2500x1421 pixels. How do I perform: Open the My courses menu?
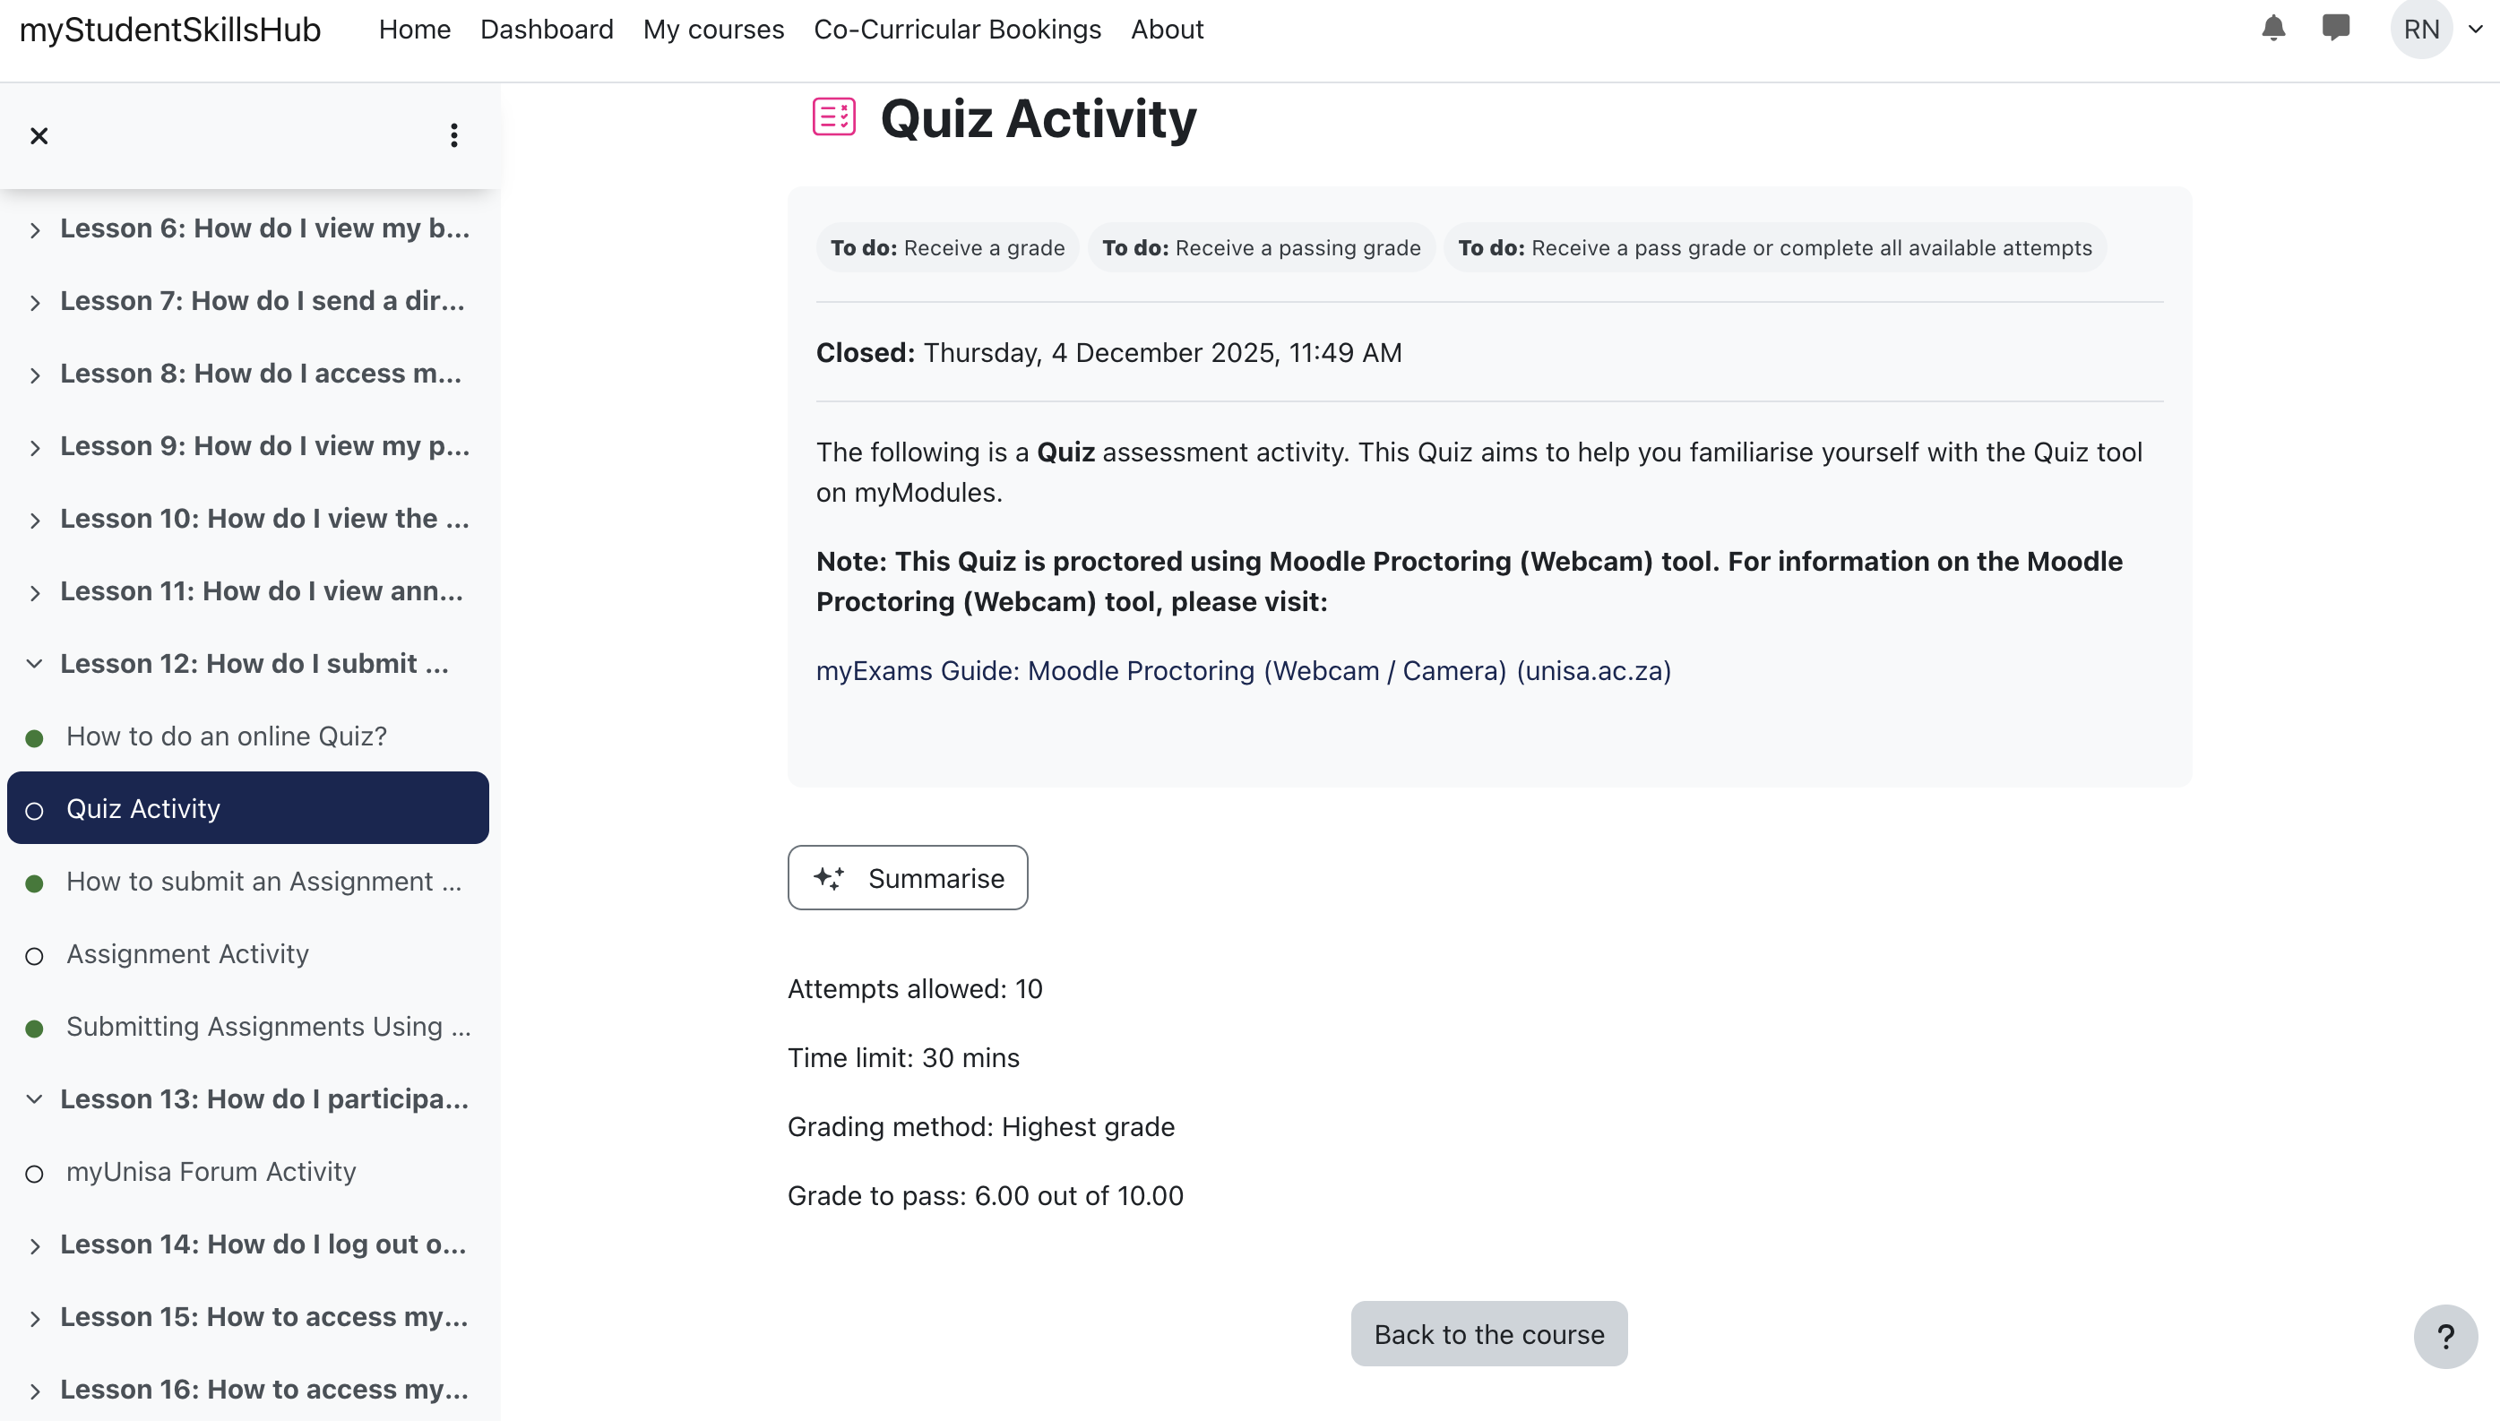point(713,29)
